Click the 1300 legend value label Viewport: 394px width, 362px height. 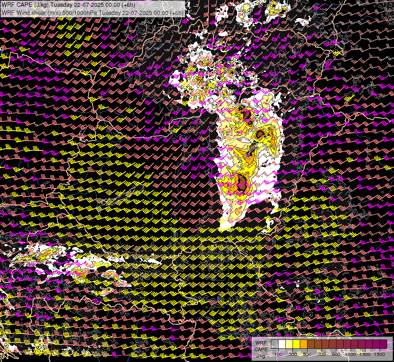(365, 354)
